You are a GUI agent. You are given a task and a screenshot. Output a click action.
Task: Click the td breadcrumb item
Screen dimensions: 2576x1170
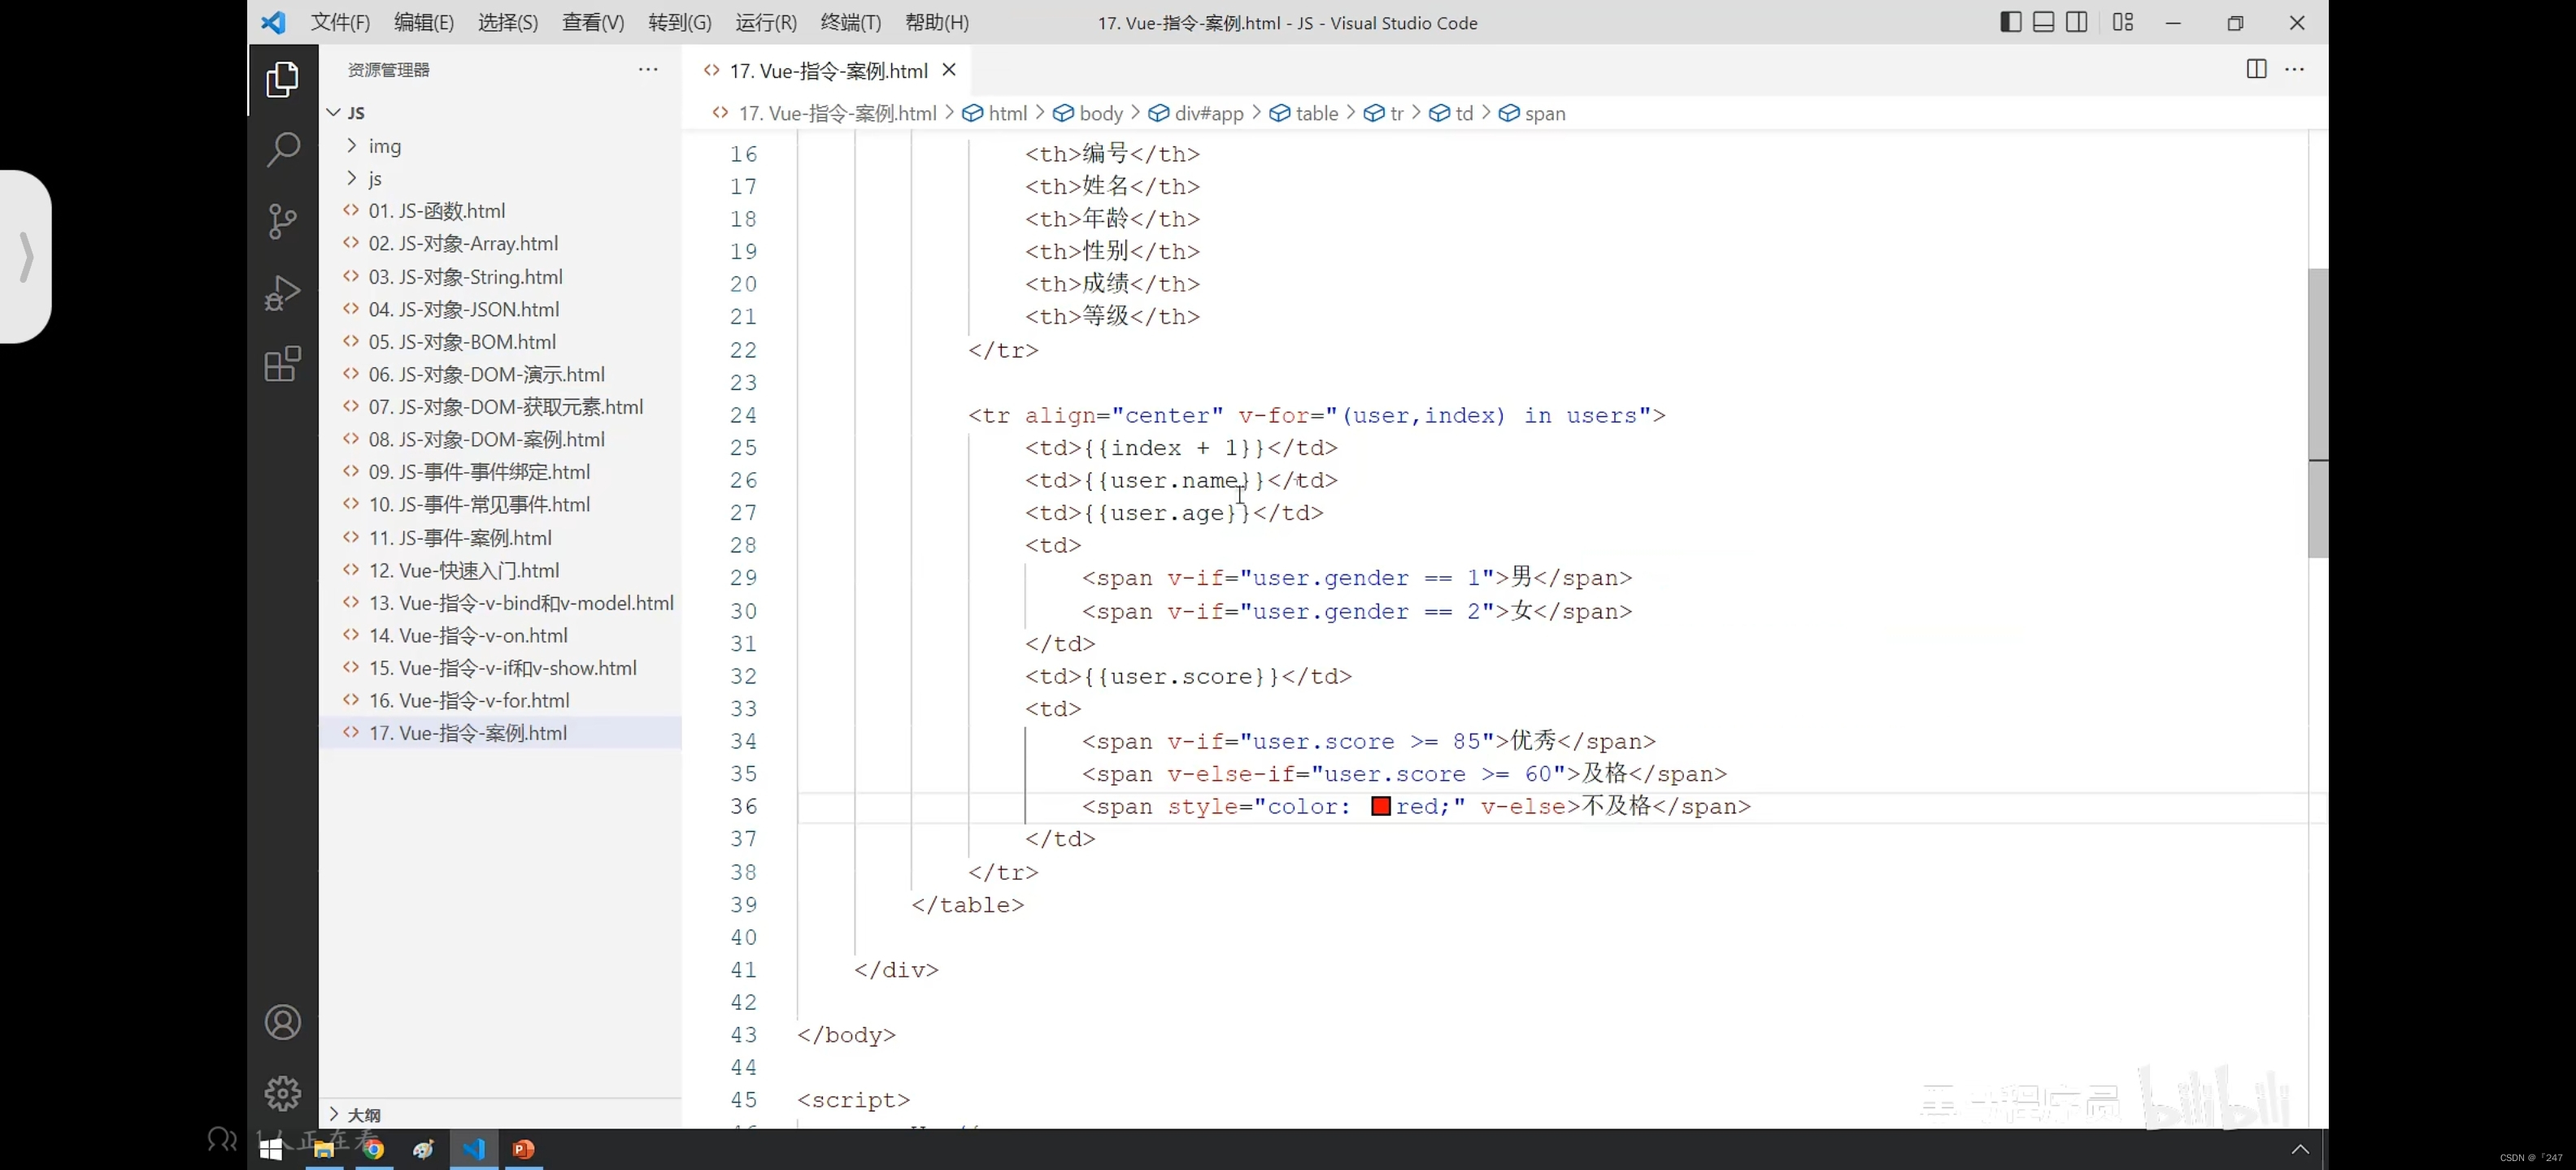(x=1452, y=113)
